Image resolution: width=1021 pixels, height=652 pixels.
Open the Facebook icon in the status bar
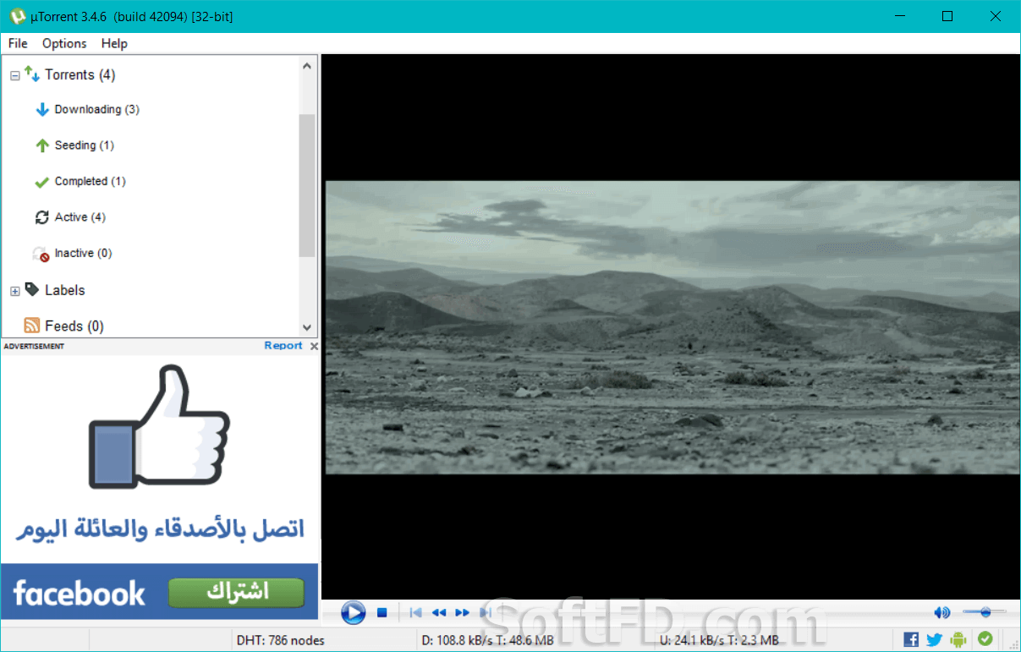[911, 639]
